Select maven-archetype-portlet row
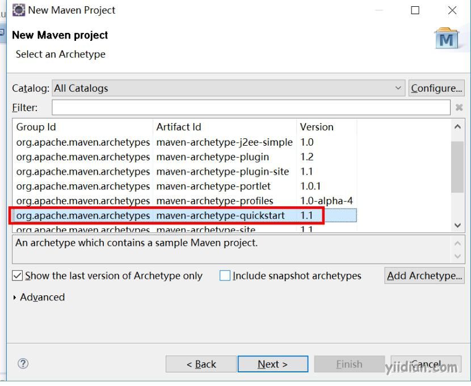Image resolution: width=471 pixels, height=386 pixels. tap(185, 186)
